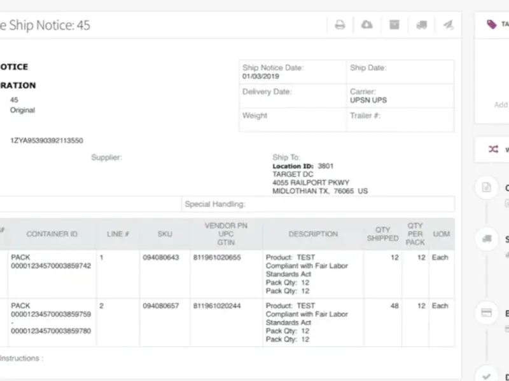Click the paper plane send icon
509x381 pixels.
click(448, 25)
